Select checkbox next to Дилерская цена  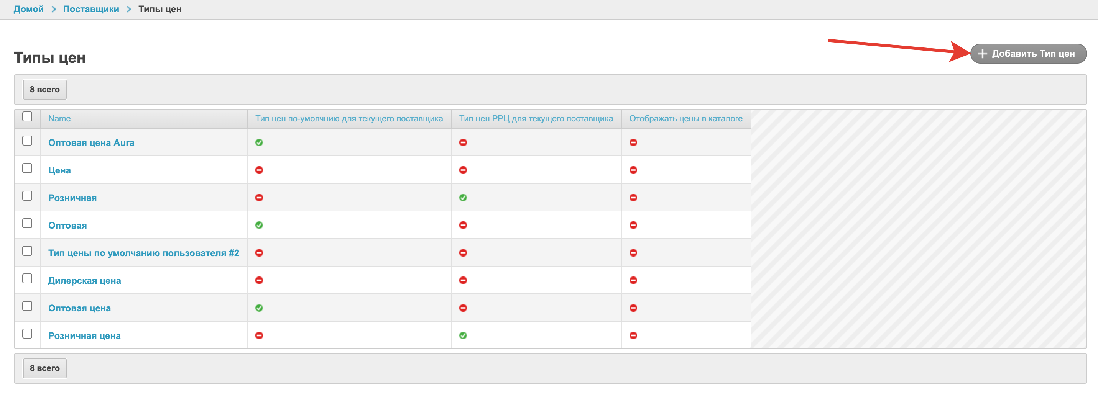pos(27,279)
